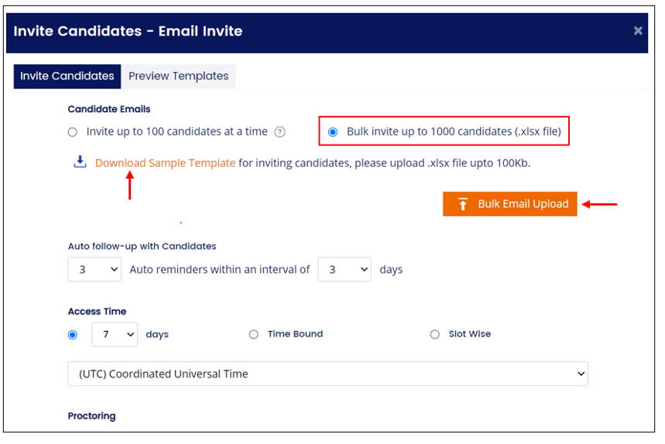This screenshot has width=665, height=444.
Task: Click the download icon beside sample template
Action: pos(81,162)
